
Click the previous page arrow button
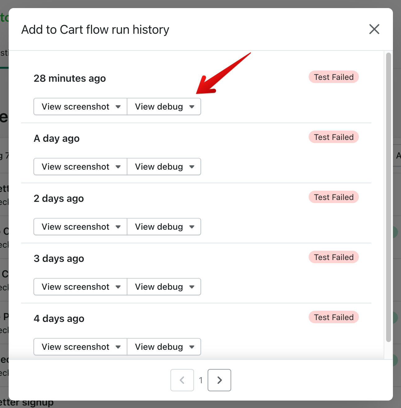click(182, 380)
